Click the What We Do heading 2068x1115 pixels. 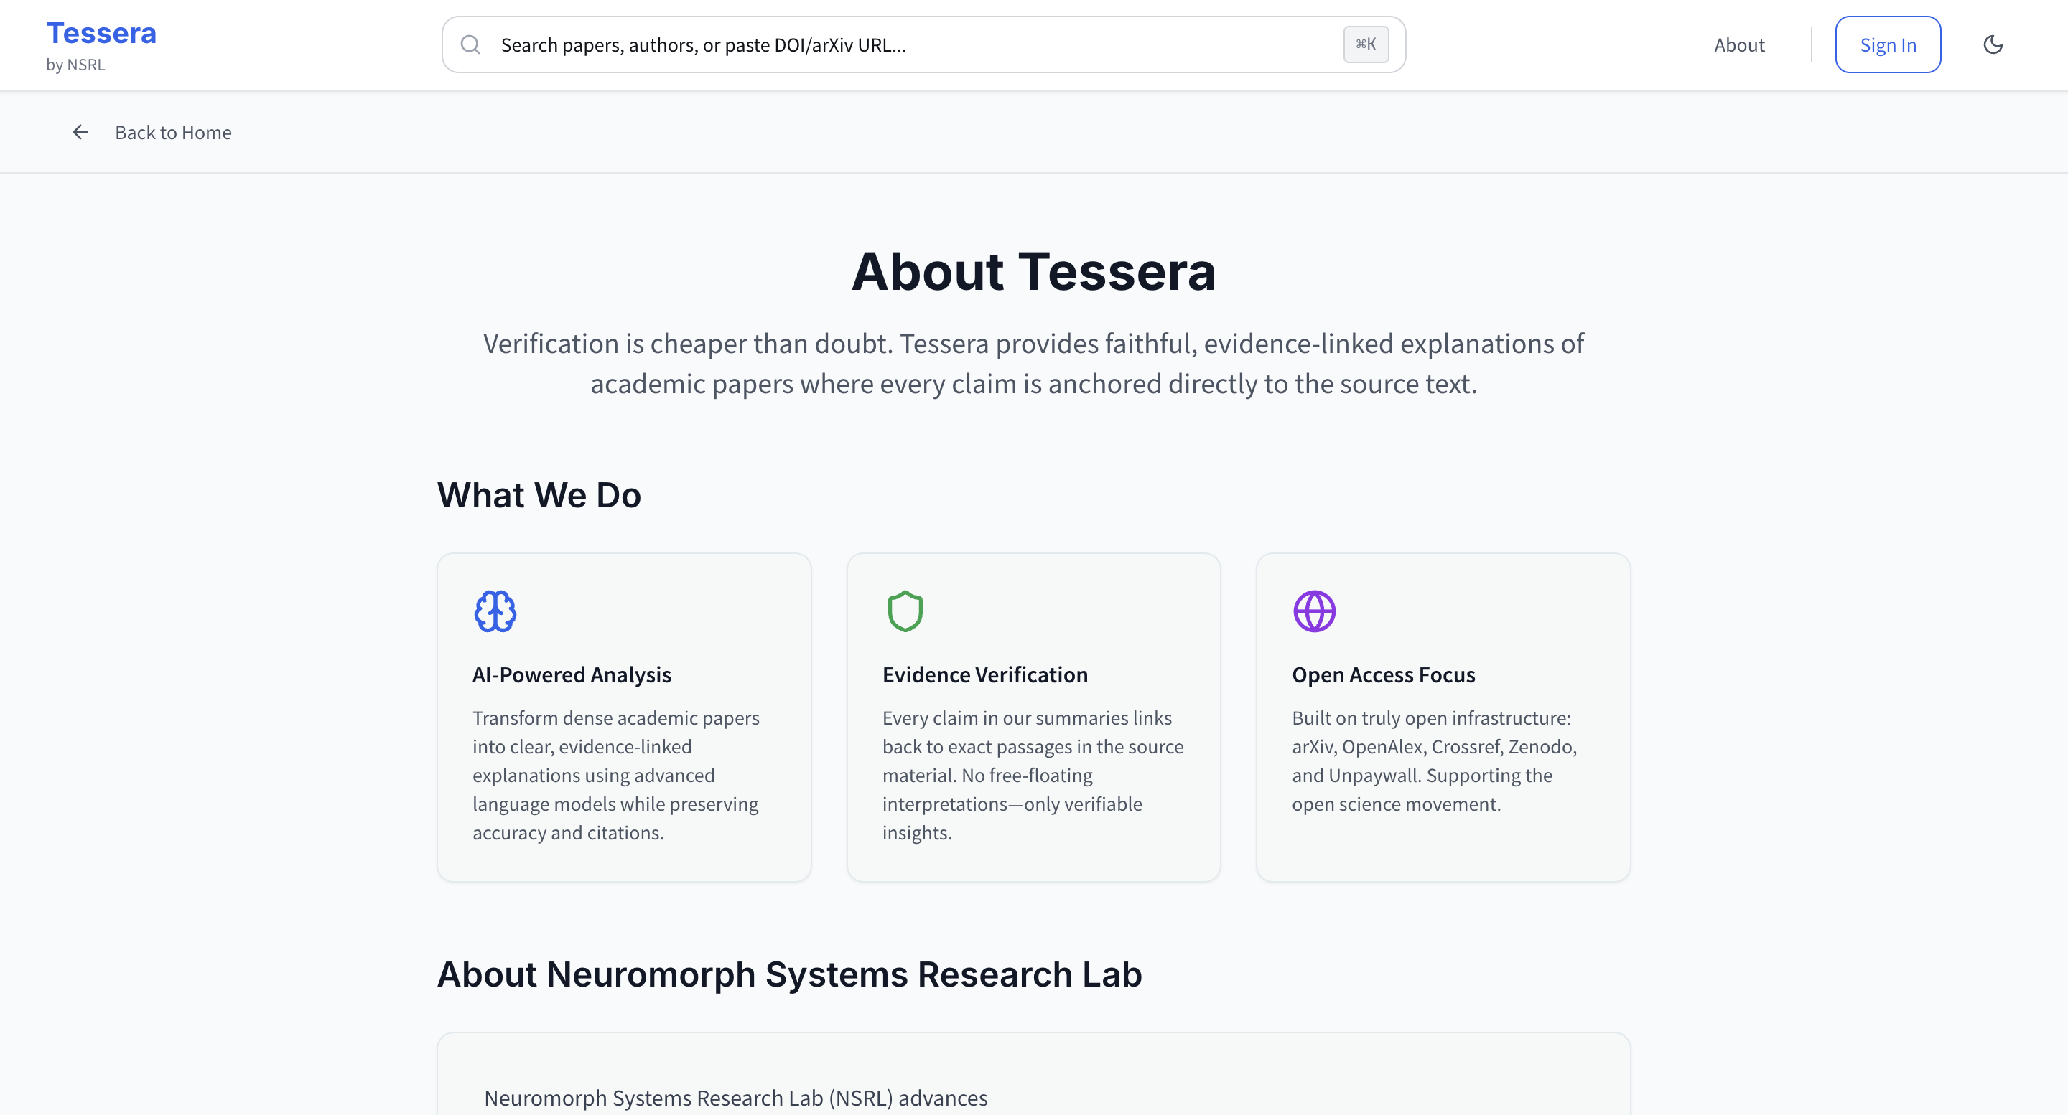pos(539,495)
